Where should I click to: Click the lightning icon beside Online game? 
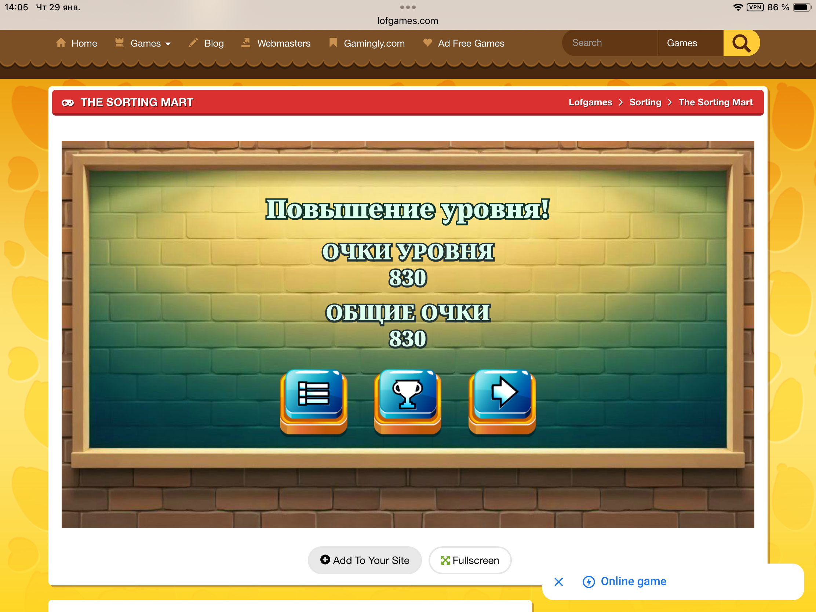pos(589,582)
